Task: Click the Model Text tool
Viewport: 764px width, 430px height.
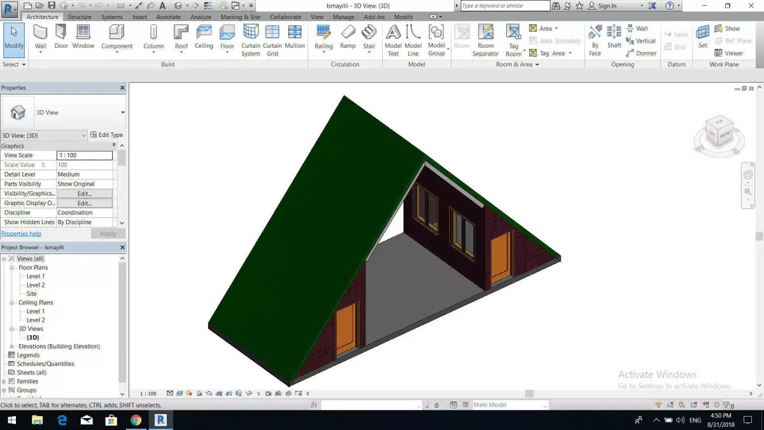Action: [393, 40]
